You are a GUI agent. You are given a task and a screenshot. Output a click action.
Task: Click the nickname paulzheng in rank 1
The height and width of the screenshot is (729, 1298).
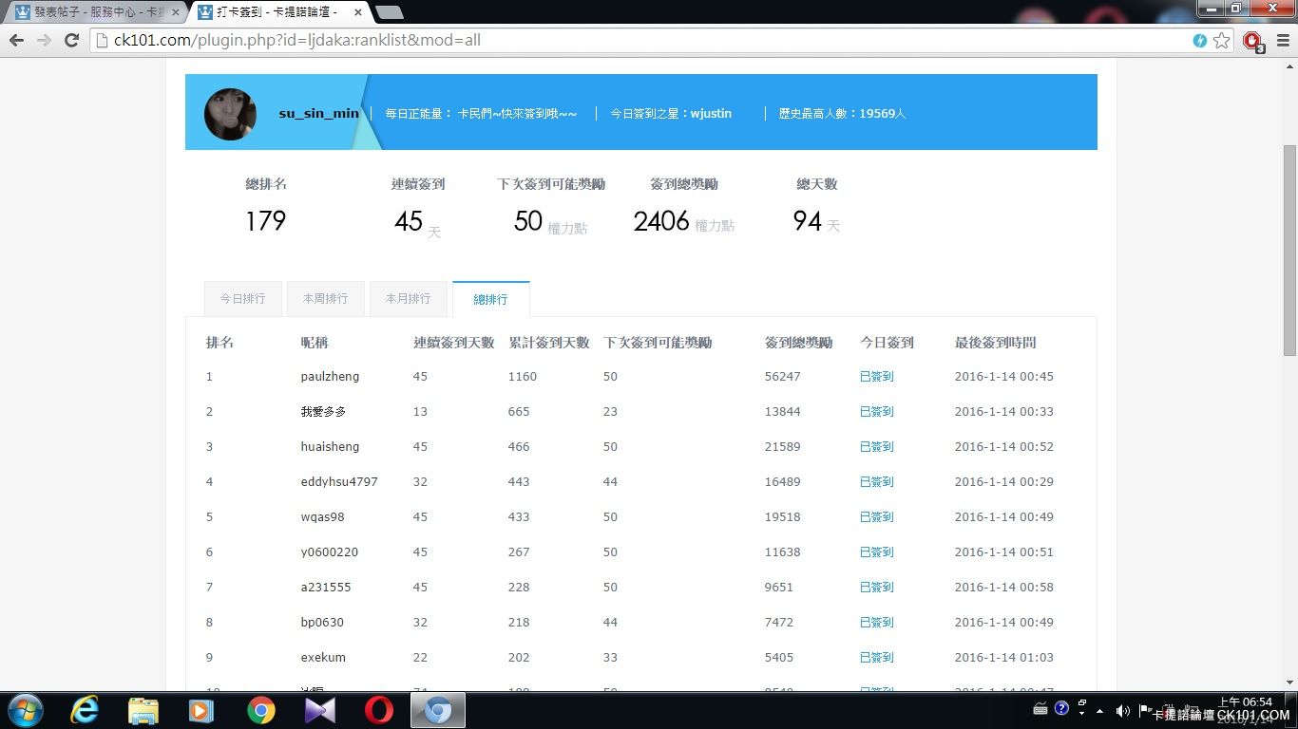tap(330, 377)
